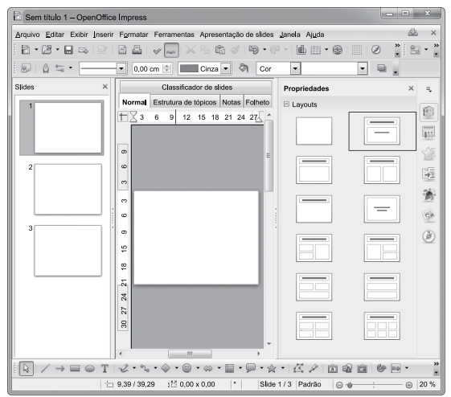The width and height of the screenshot is (451, 397).
Task: Open dropdown arrow next to Table icon
Action: pos(326,50)
